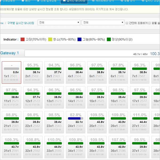Open first 전체 dropdown next to breadcrumb
The image size is (160, 160).
[x=59, y=22]
